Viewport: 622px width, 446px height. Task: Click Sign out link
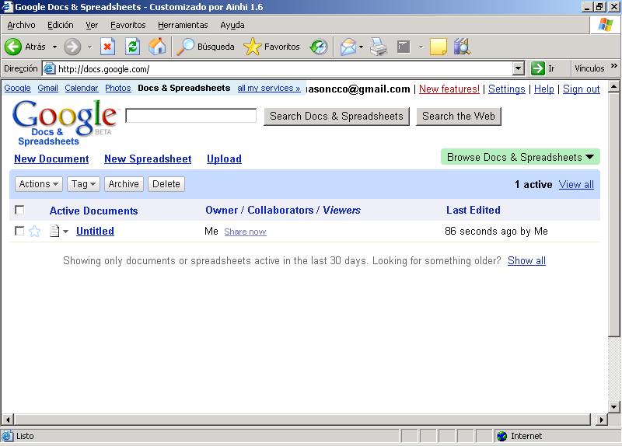pyautogui.click(x=581, y=89)
